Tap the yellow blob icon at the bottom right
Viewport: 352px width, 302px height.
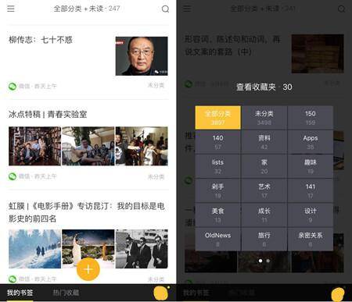point(338,294)
